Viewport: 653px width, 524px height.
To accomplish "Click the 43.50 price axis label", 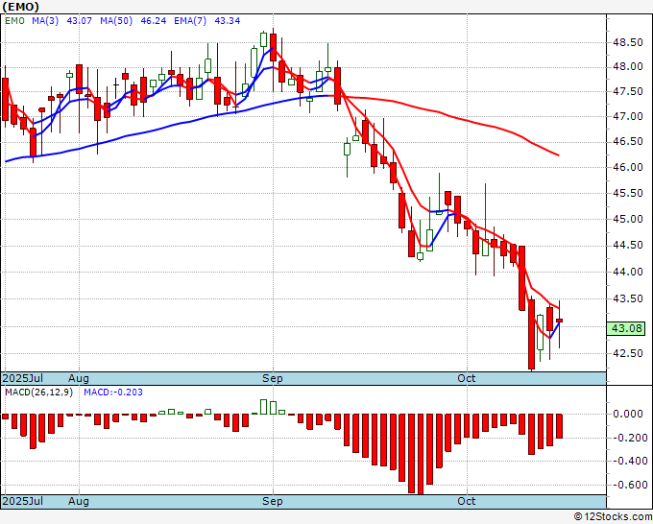I will (628, 298).
